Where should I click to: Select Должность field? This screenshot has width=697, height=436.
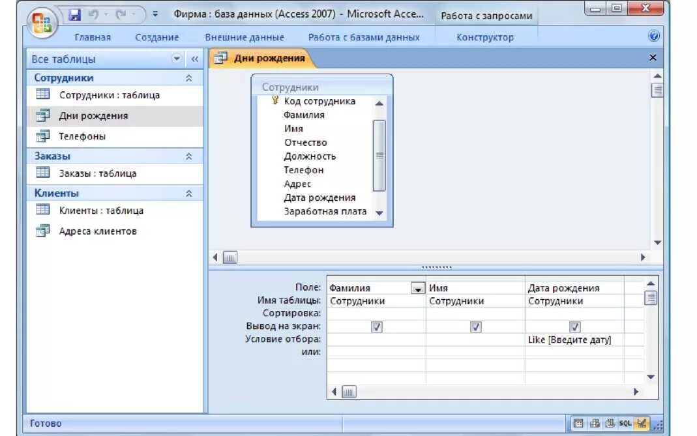[310, 156]
